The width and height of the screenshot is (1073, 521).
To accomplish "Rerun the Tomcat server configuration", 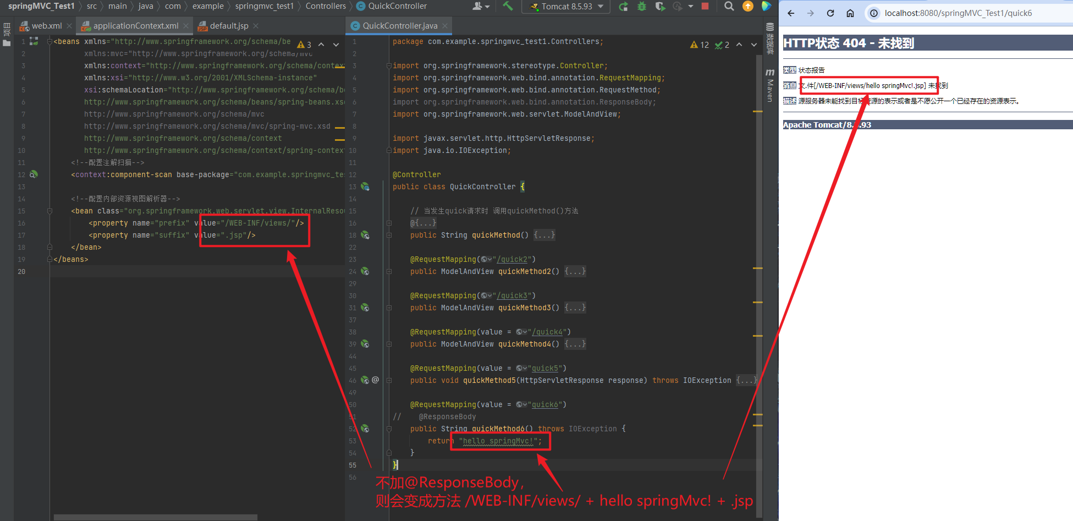I will click(x=623, y=7).
